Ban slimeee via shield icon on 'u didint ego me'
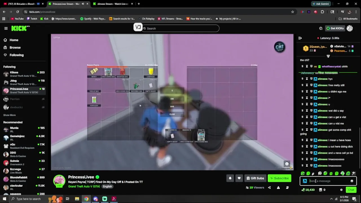The height and width of the screenshot is (203, 361). tap(311, 92)
